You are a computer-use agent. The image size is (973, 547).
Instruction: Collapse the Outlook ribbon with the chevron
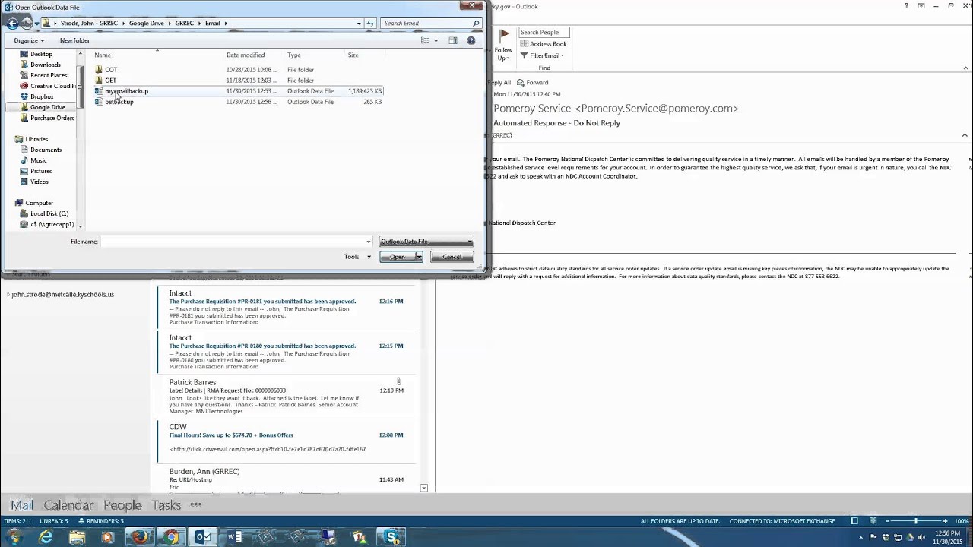click(965, 69)
